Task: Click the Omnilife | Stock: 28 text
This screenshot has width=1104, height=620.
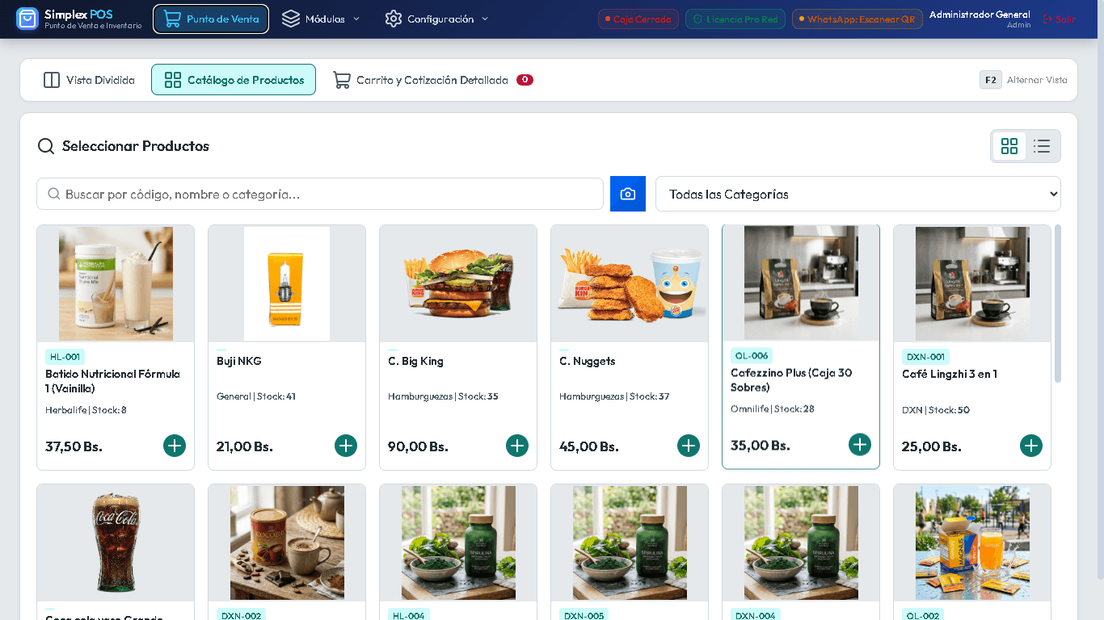Action: tap(773, 408)
